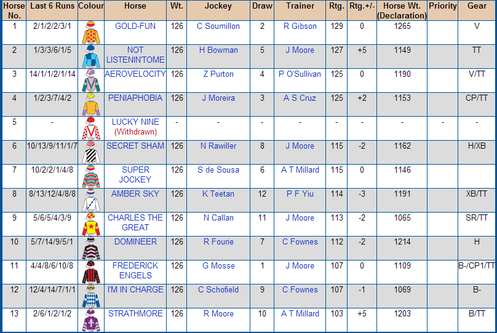Open the FREDERICK ENGELS horse link
The image size is (497, 333).
(x=135, y=270)
